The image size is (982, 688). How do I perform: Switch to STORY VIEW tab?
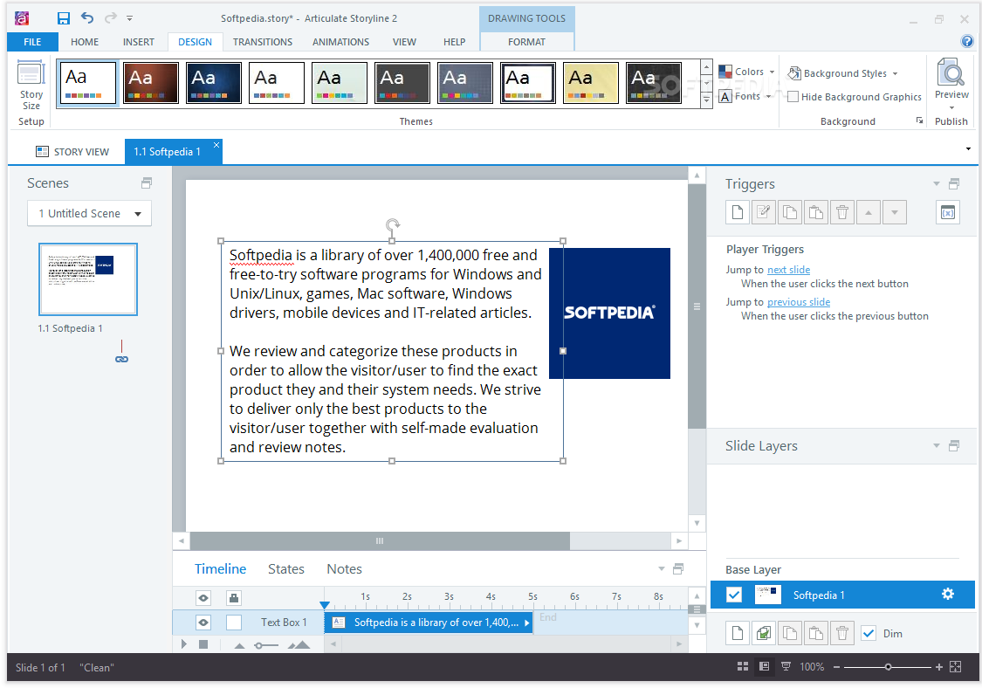[x=72, y=152]
